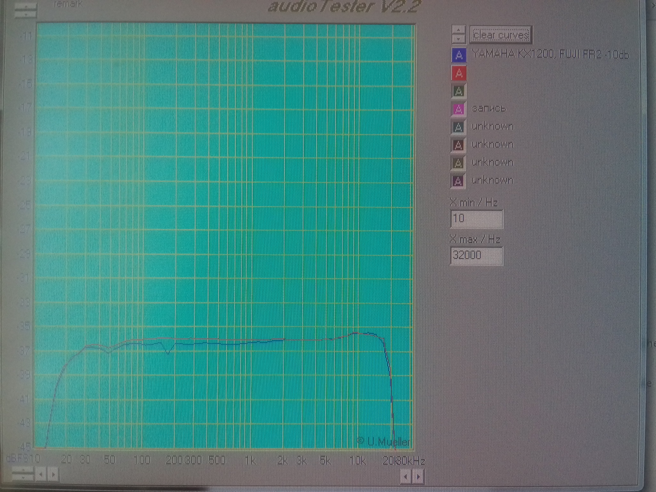Toggle the dark green curve A button
The width and height of the screenshot is (656, 492).
pos(459,91)
